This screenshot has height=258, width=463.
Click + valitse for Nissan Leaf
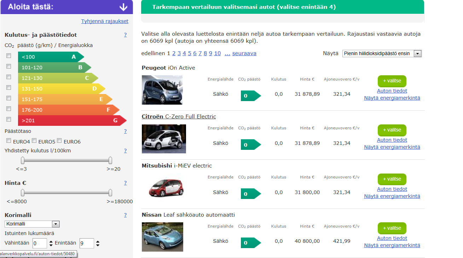pos(392,228)
